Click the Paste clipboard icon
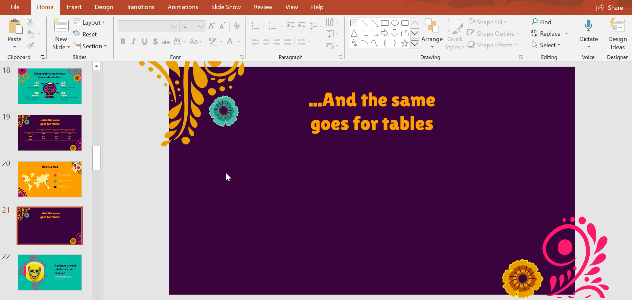Image resolution: width=632 pixels, height=300 pixels. [15, 27]
